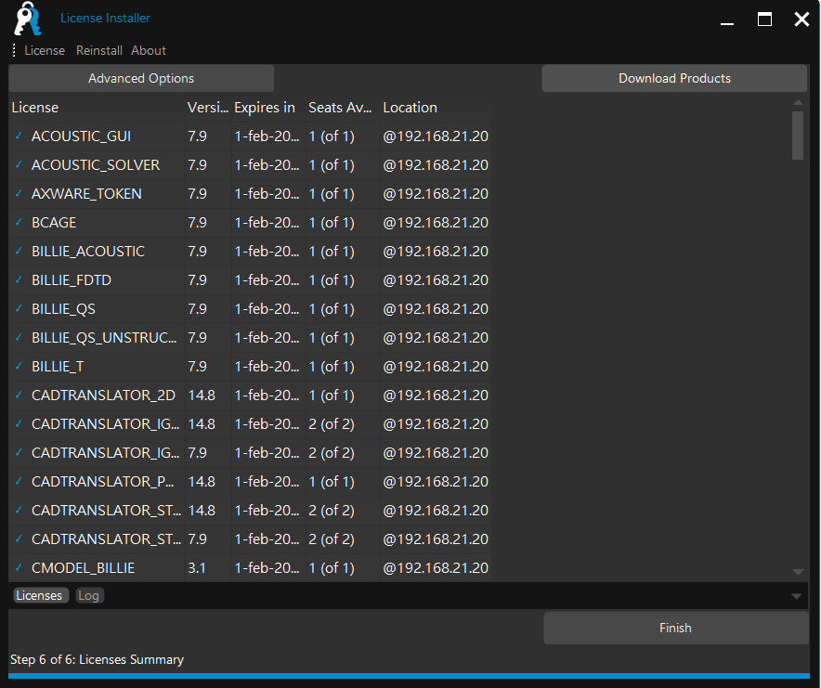Click the checkmark next to BILLIE_FDTD
Viewport: 821px width, 688px height.
pyautogui.click(x=19, y=280)
